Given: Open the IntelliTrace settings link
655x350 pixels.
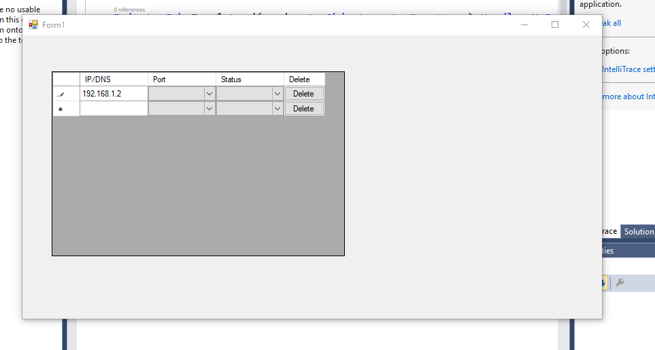Looking at the screenshot, I should pos(628,69).
